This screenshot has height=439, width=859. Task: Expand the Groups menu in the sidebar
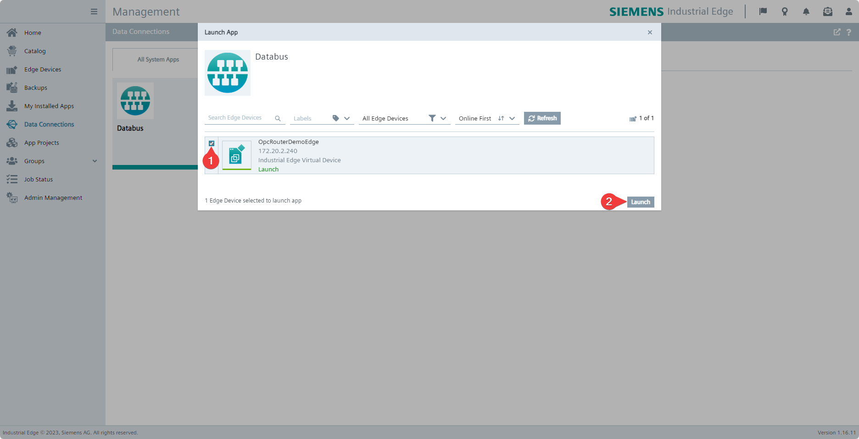tap(95, 161)
